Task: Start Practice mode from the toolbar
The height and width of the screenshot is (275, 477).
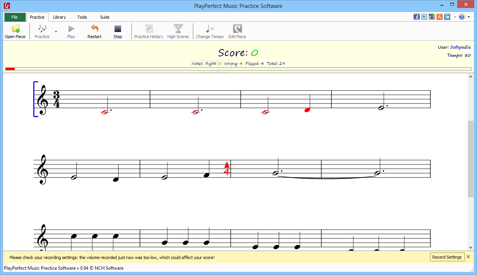Action: click(42, 31)
